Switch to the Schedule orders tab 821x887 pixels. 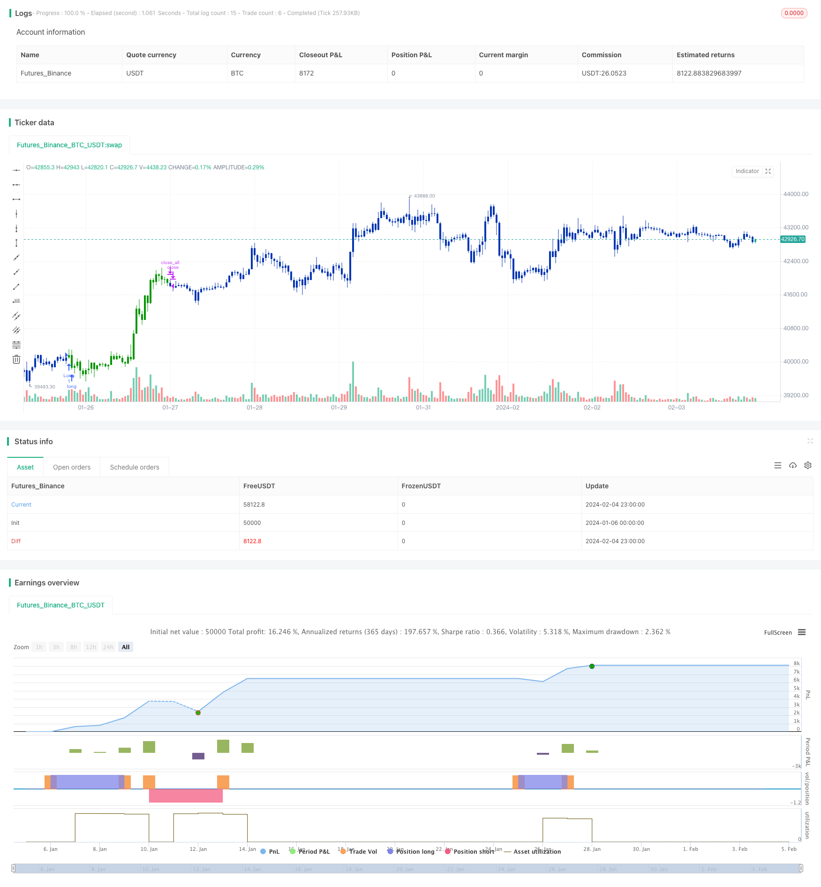[x=135, y=467]
